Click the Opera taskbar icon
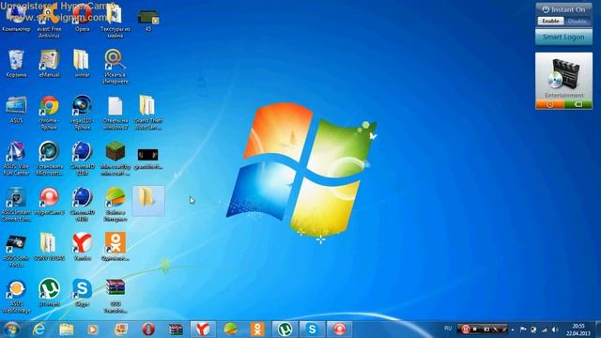This screenshot has height=338, width=601. tap(148, 330)
